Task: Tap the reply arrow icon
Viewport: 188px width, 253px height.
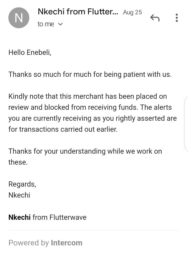Action: (x=155, y=18)
